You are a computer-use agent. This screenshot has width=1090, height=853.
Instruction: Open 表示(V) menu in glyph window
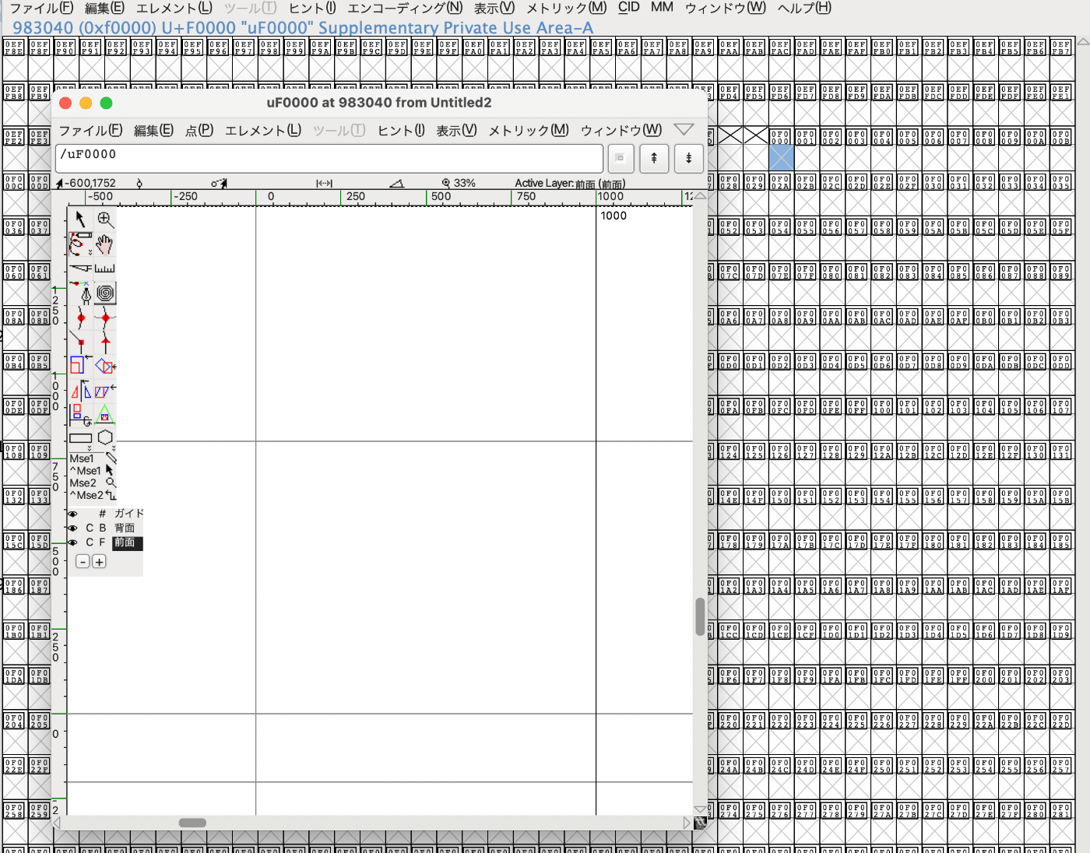456,130
